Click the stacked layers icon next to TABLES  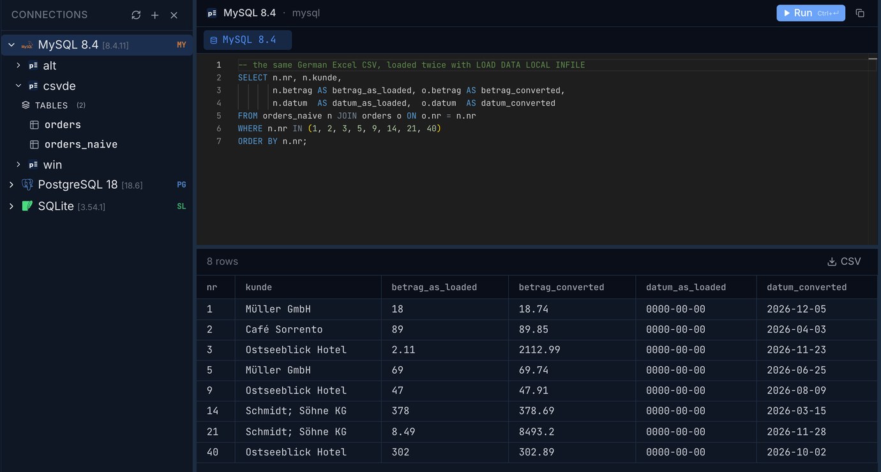pyautogui.click(x=26, y=105)
